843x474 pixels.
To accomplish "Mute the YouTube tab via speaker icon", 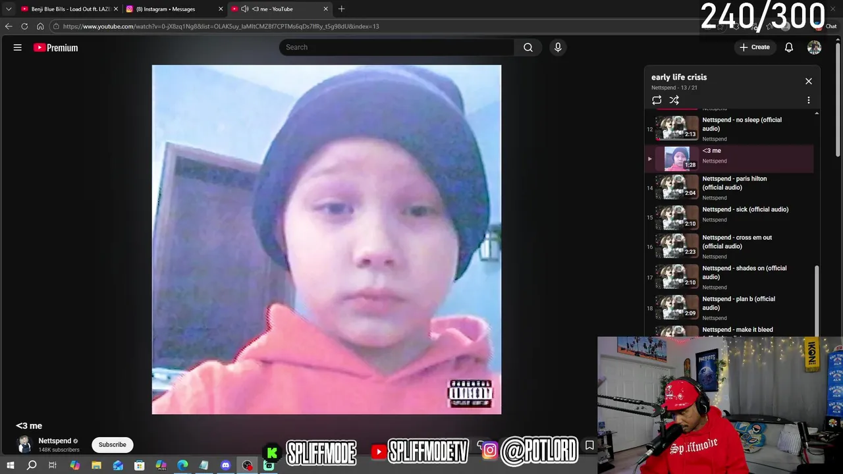I will click(x=245, y=9).
